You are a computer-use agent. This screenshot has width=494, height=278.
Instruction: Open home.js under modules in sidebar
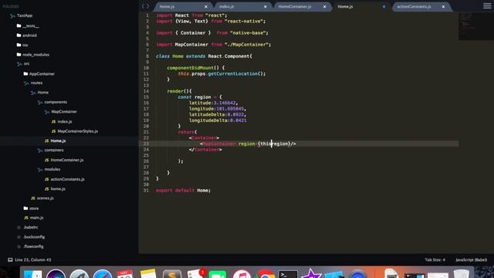pyautogui.click(x=58, y=188)
